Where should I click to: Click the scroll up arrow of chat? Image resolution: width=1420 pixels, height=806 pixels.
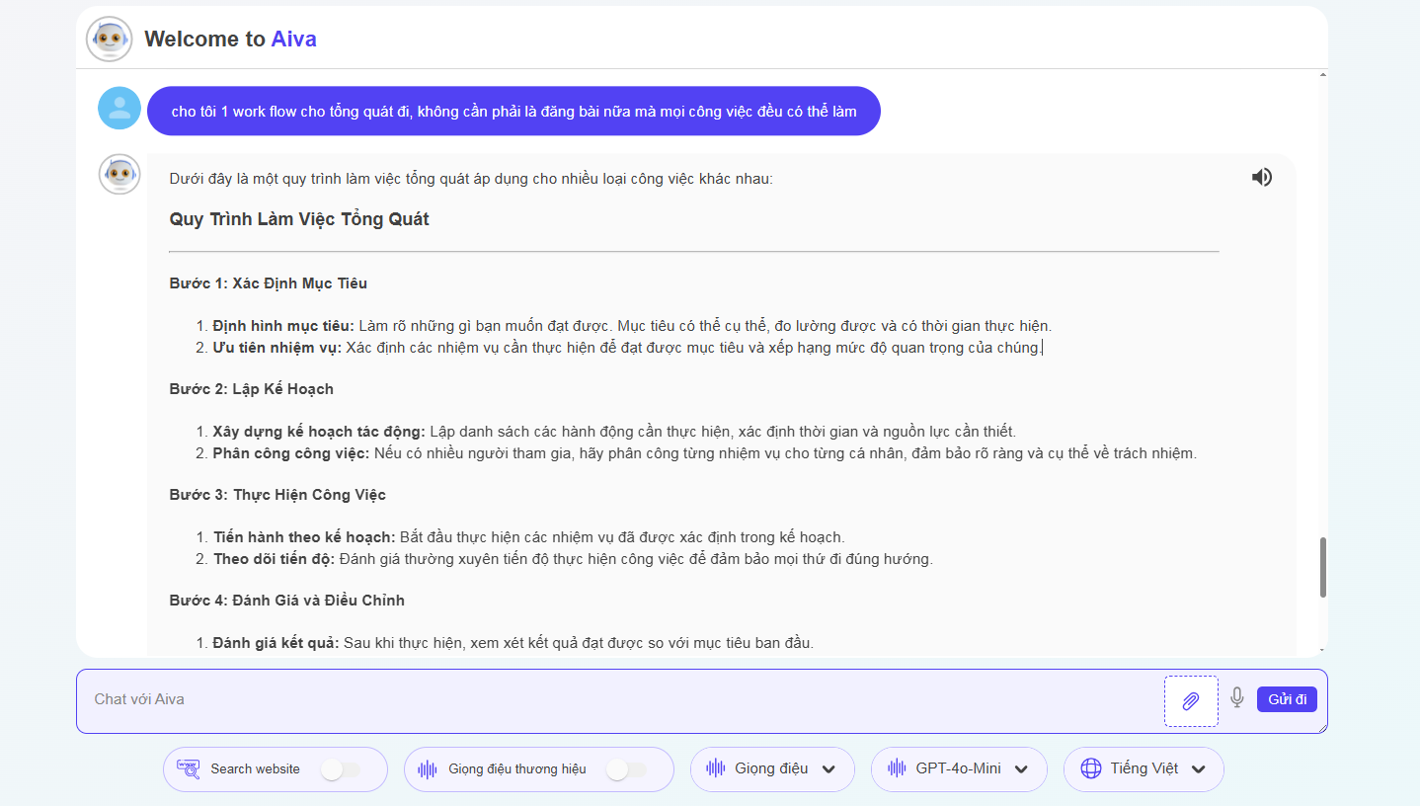point(1323,75)
